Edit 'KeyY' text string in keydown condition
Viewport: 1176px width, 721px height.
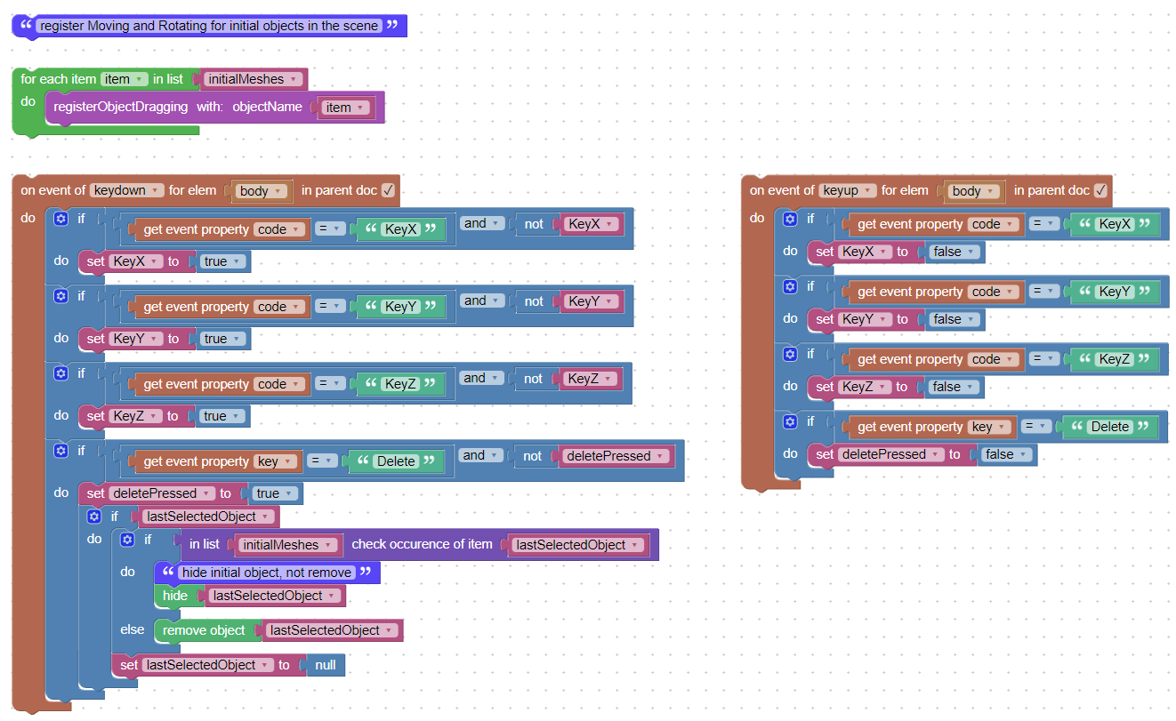pyautogui.click(x=400, y=307)
